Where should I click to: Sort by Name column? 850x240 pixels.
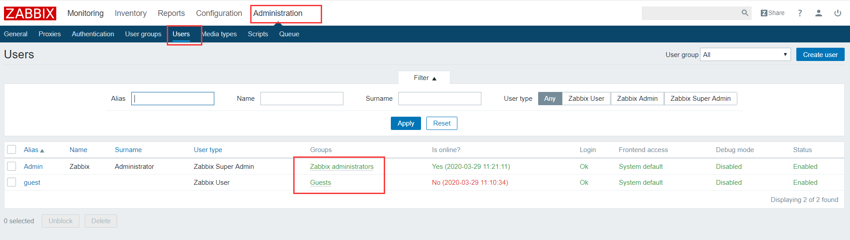click(x=79, y=150)
